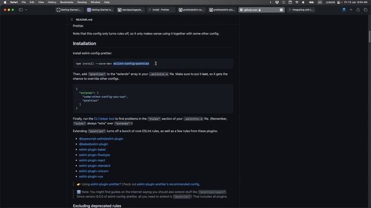Switch to first 'Getting Started' tab
The image size is (371, 208).
point(70,10)
